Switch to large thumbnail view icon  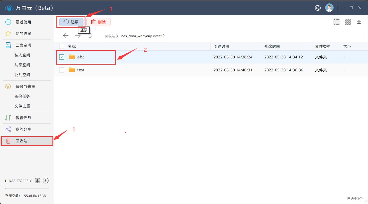(x=359, y=22)
